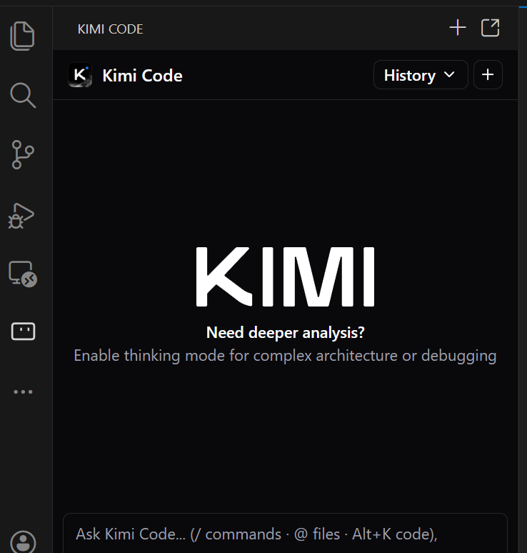The image size is (527, 553).
Task: Open the Source Control view
Action: 23,154
